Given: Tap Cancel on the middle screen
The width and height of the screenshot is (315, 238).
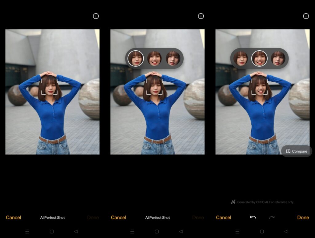Looking at the screenshot, I should point(118,217).
